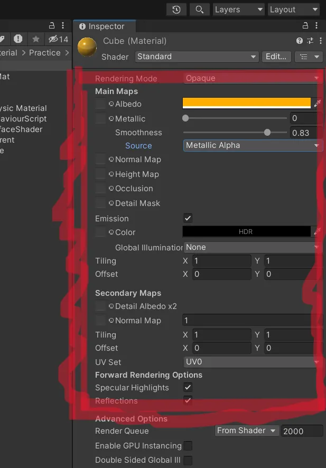Click the Render Queue value field showing 2000
The height and width of the screenshot is (468, 326).
tap(302, 431)
